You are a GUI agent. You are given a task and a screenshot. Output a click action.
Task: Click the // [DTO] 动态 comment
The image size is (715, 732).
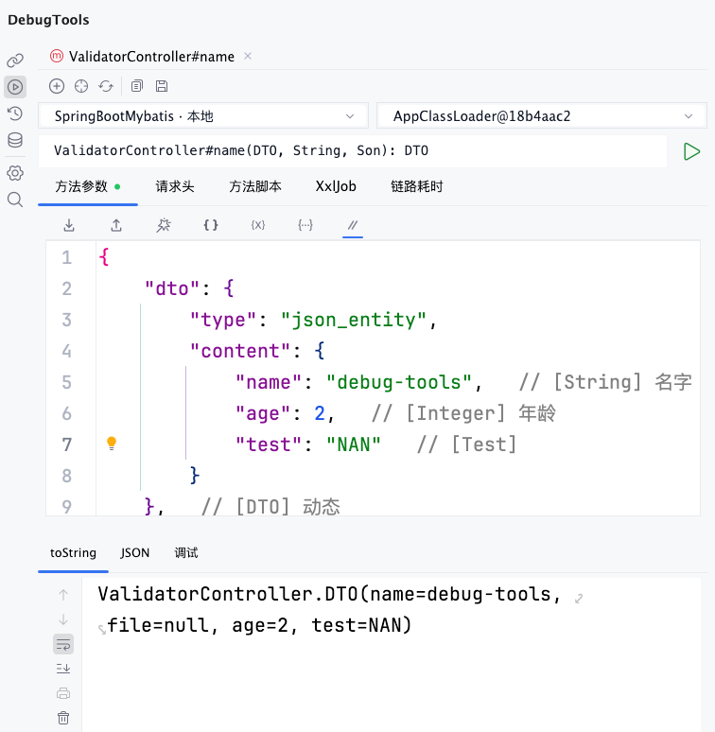(x=270, y=507)
